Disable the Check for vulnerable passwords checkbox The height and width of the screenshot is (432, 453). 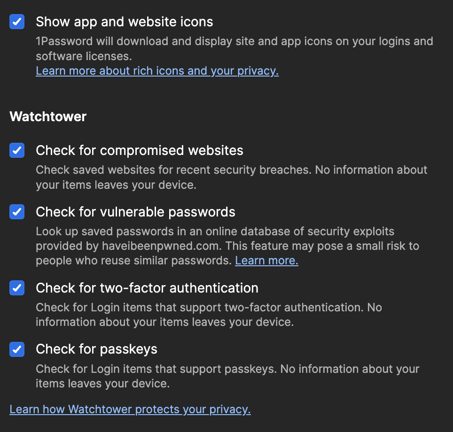tap(17, 212)
